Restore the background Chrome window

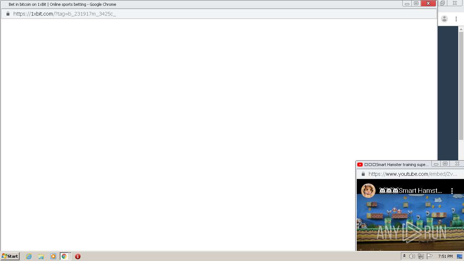(442, 3)
